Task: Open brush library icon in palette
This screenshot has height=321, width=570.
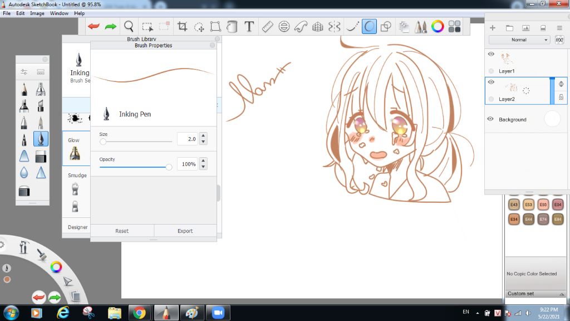Action: click(x=41, y=72)
